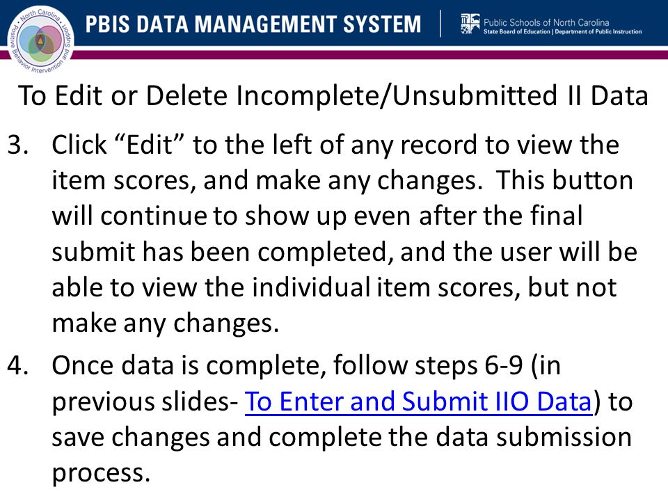
Task: Click the green circle in the Venn logo
Action: (x=40, y=51)
